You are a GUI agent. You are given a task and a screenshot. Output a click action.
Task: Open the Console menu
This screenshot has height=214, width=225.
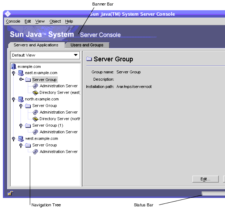(x=13, y=21)
